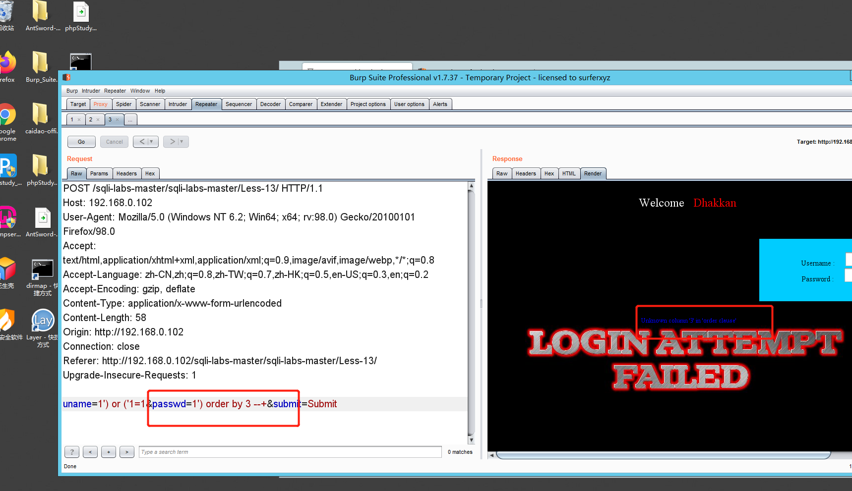Switch to the Sequencer tool tab
This screenshot has height=491, width=852.
click(x=239, y=104)
